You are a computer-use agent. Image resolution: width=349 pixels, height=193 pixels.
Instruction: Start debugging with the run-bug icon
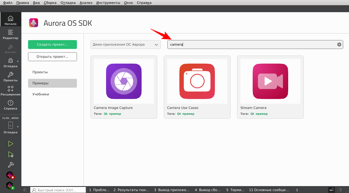(x=11, y=154)
